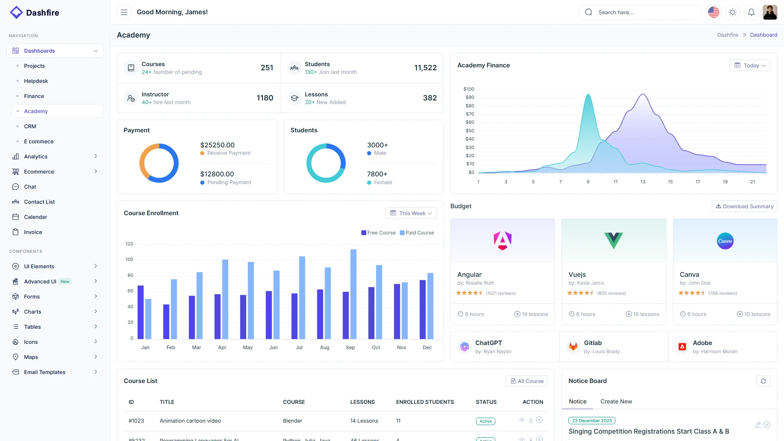Click the All Course button

pyautogui.click(x=527, y=381)
